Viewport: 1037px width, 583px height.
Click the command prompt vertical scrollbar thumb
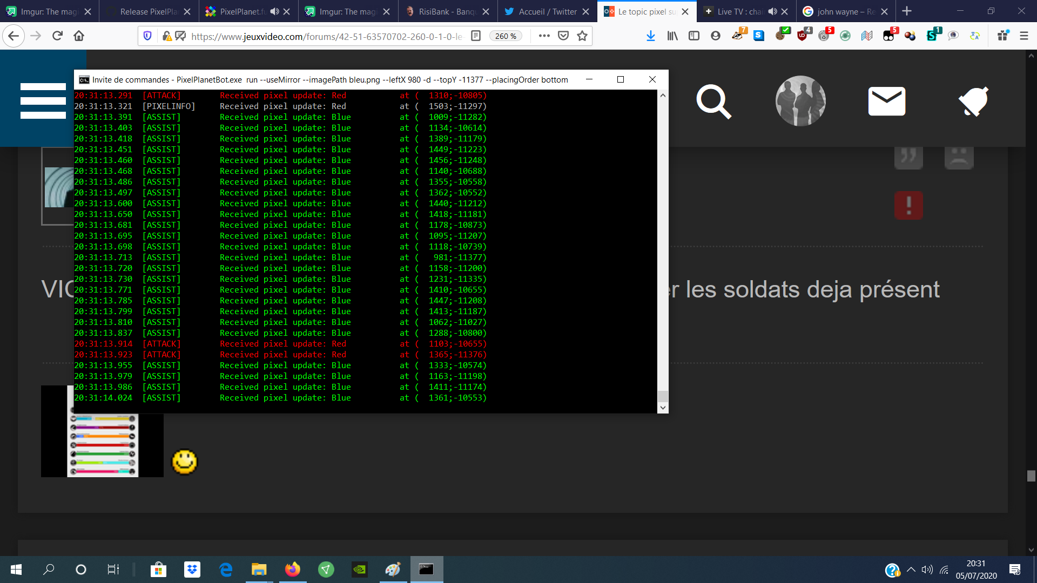pyautogui.click(x=663, y=396)
